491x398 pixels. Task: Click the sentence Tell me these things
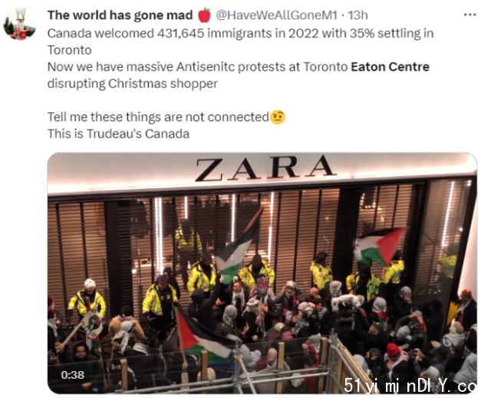158,117
